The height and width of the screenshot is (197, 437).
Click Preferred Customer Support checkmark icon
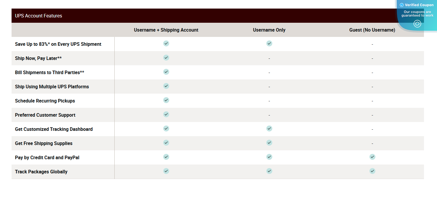coord(166,114)
